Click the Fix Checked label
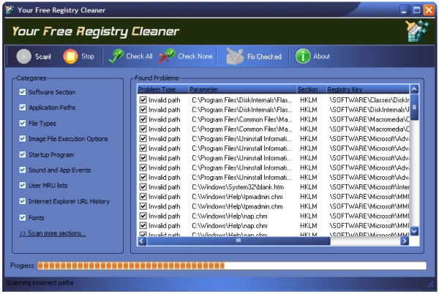Image resolution: width=439 pixels, height=294 pixels. click(264, 56)
